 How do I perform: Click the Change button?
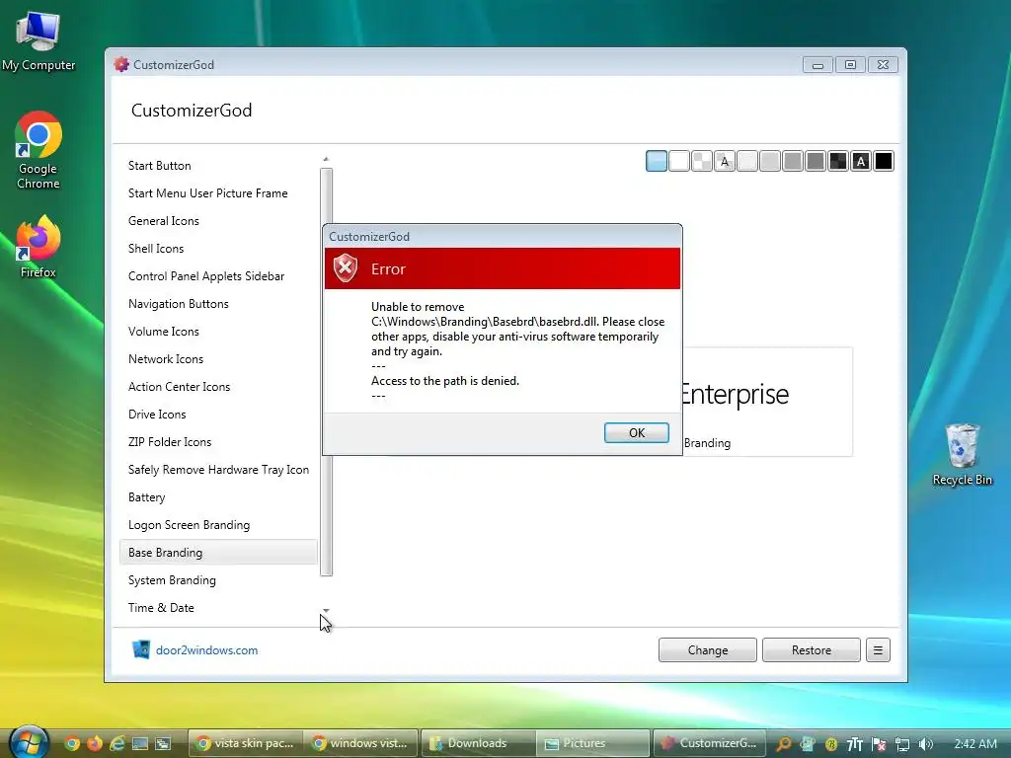point(707,649)
